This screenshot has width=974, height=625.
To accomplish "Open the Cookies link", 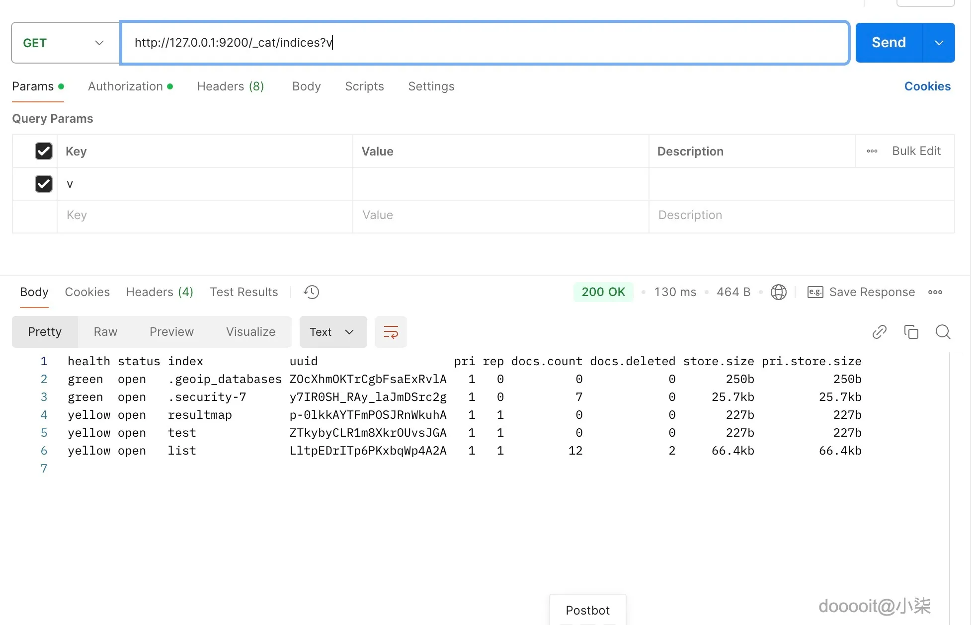I will point(927,86).
